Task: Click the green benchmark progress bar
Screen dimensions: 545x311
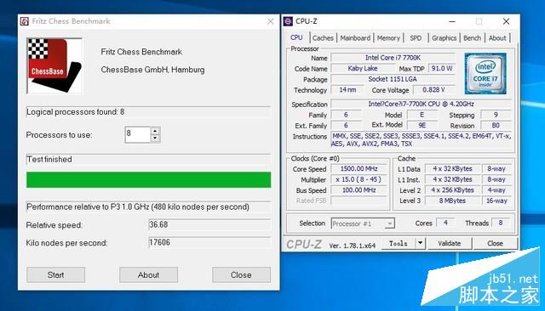Action: (148, 179)
